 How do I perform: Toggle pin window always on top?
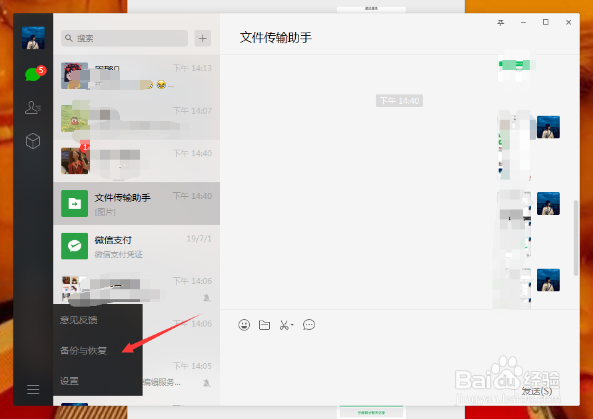[500, 22]
